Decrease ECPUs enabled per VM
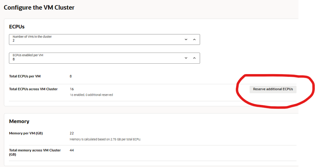This screenshot has width=315, height=167. point(186,58)
